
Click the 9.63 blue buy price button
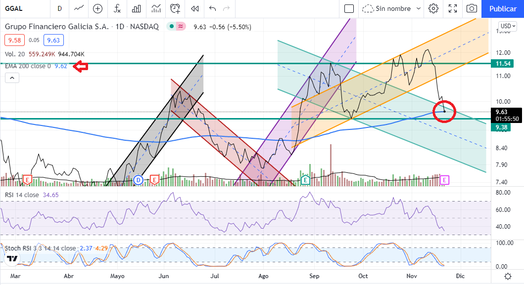click(53, 41)
